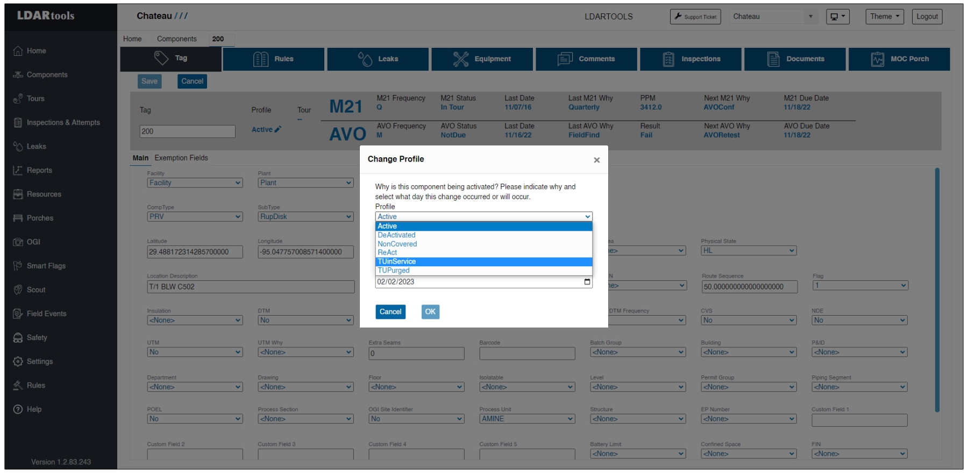Open Safety in sidebar
This screenshot has height=473, width=968.
click(30, 338)
